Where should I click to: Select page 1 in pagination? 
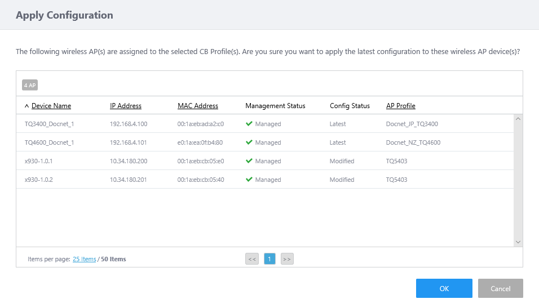(269, 259)
